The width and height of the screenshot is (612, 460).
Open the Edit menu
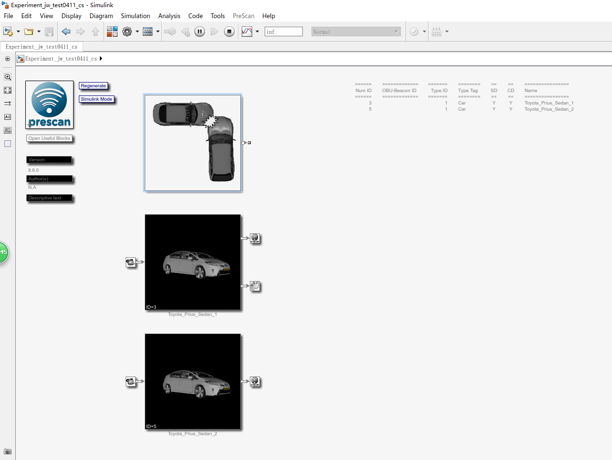coord(26,16)
